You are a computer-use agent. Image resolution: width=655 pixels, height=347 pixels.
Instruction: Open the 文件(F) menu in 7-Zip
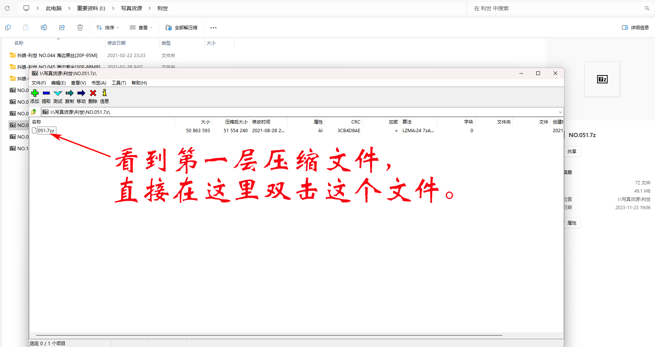[38, 83]
